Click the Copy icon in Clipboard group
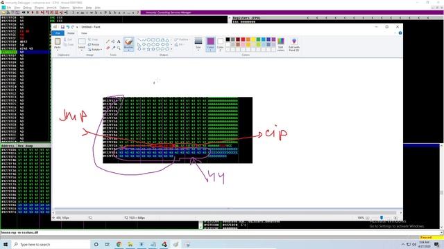The width and height of the screenshot is (444, 249). point(65,44)
